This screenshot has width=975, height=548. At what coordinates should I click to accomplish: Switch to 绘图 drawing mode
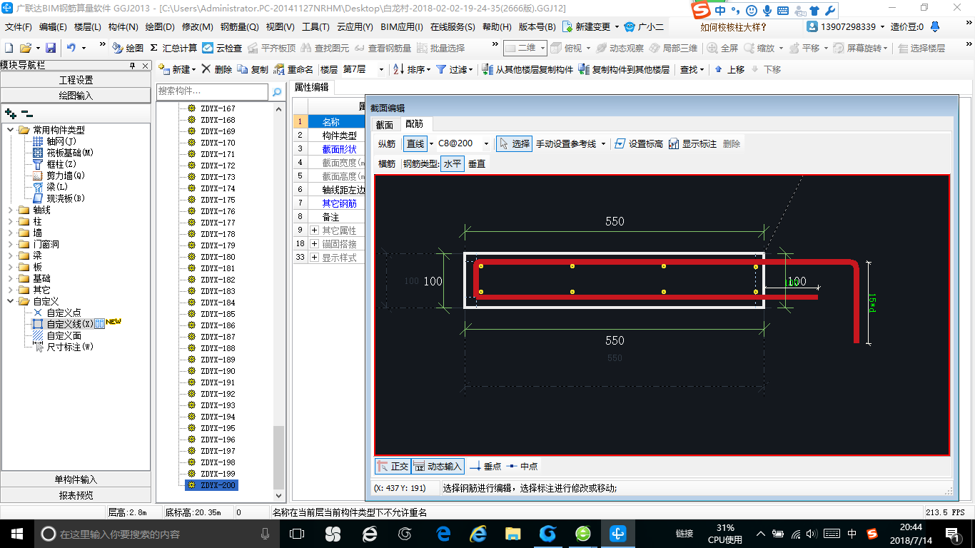(x=128, y=48)
